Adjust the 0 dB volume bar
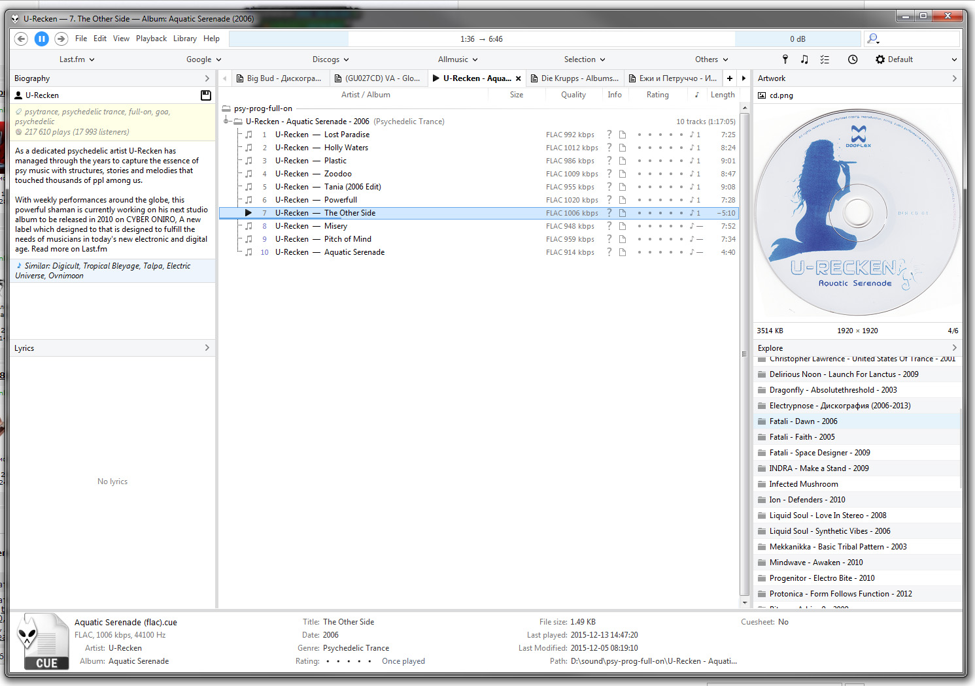The width and height of the screenshot is (975, 686). (x=798, y=39)
